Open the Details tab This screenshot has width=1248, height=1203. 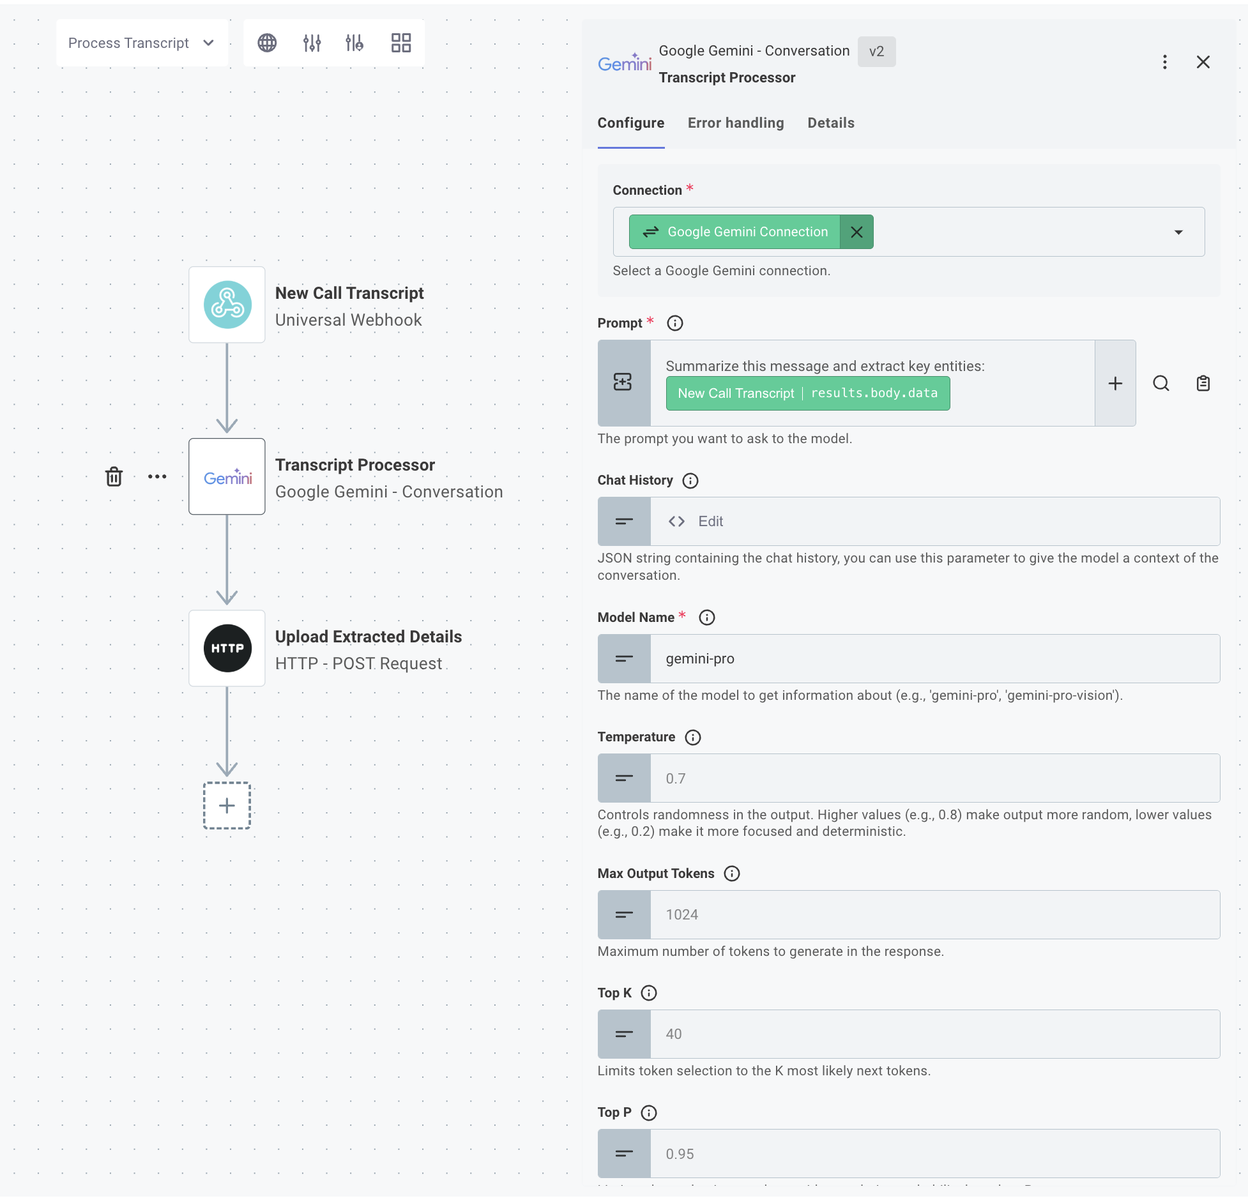coord(830,123)
